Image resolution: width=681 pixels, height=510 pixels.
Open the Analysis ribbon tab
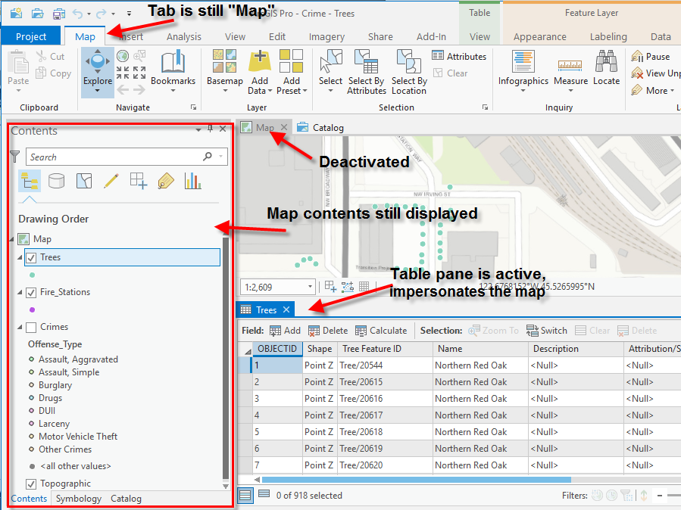[x=184, y=36]
